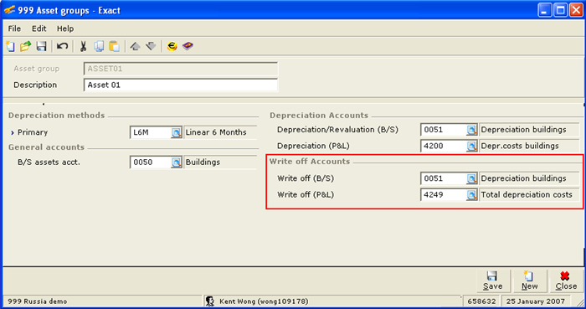
Task: Click the Open folder toolbar icon
Action: click(25, 46)
